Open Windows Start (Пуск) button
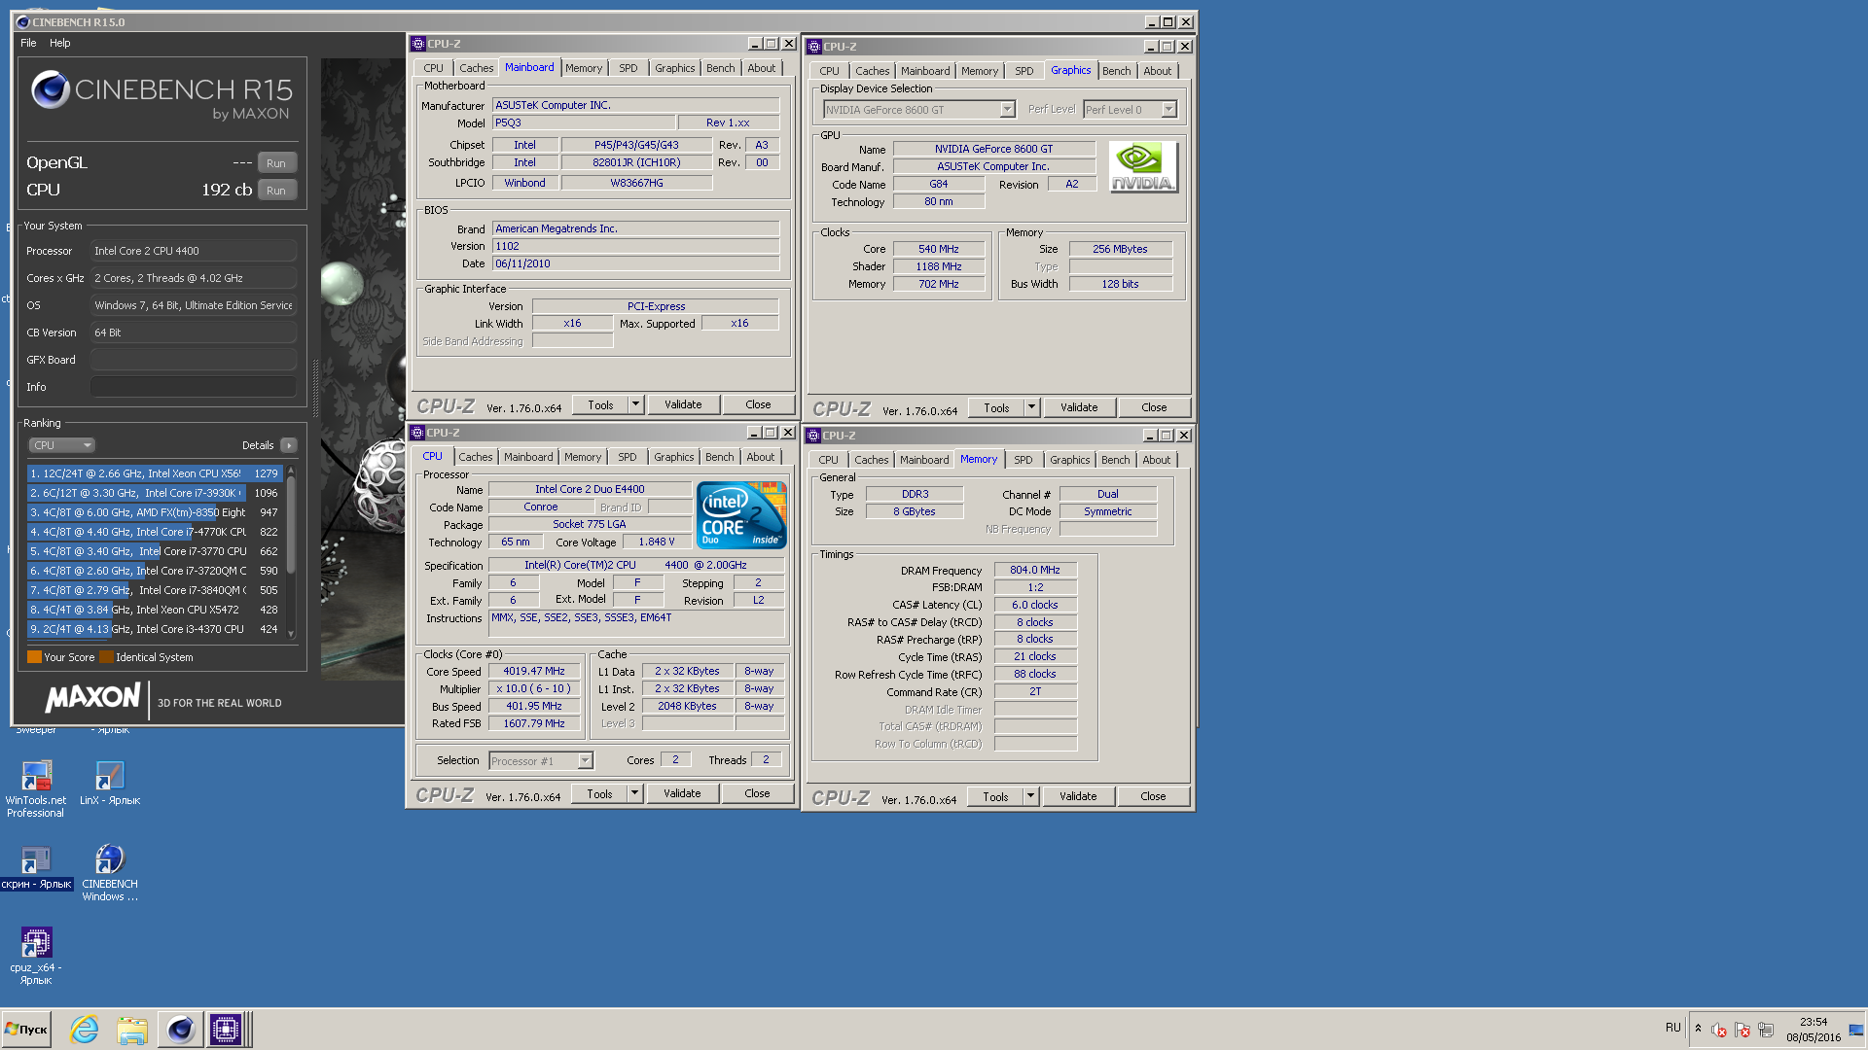1868x1050 pixels. coord(26,1030)
